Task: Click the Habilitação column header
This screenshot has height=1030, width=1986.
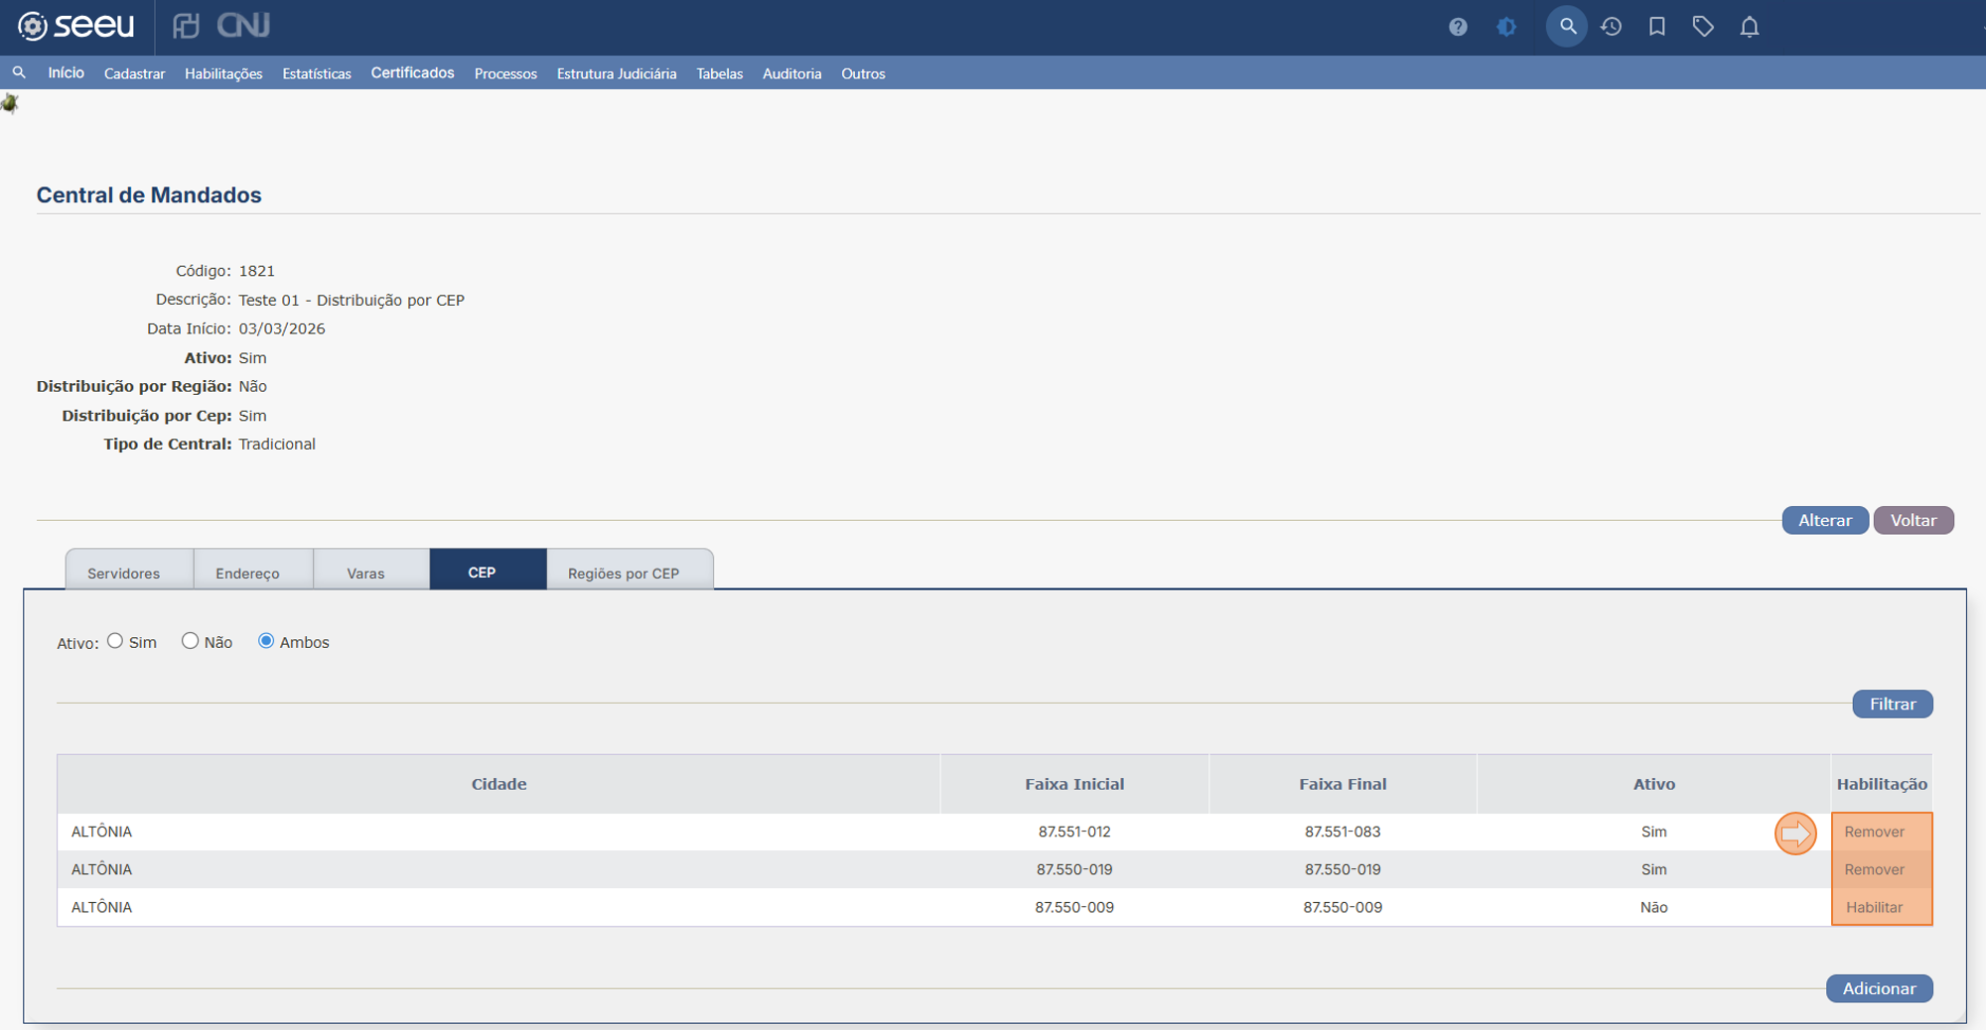Action: point(1882,784)
